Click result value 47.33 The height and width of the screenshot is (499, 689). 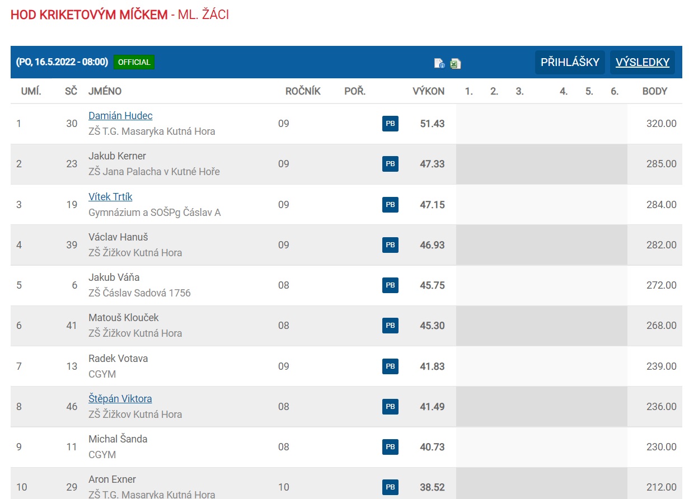[432, 164]
